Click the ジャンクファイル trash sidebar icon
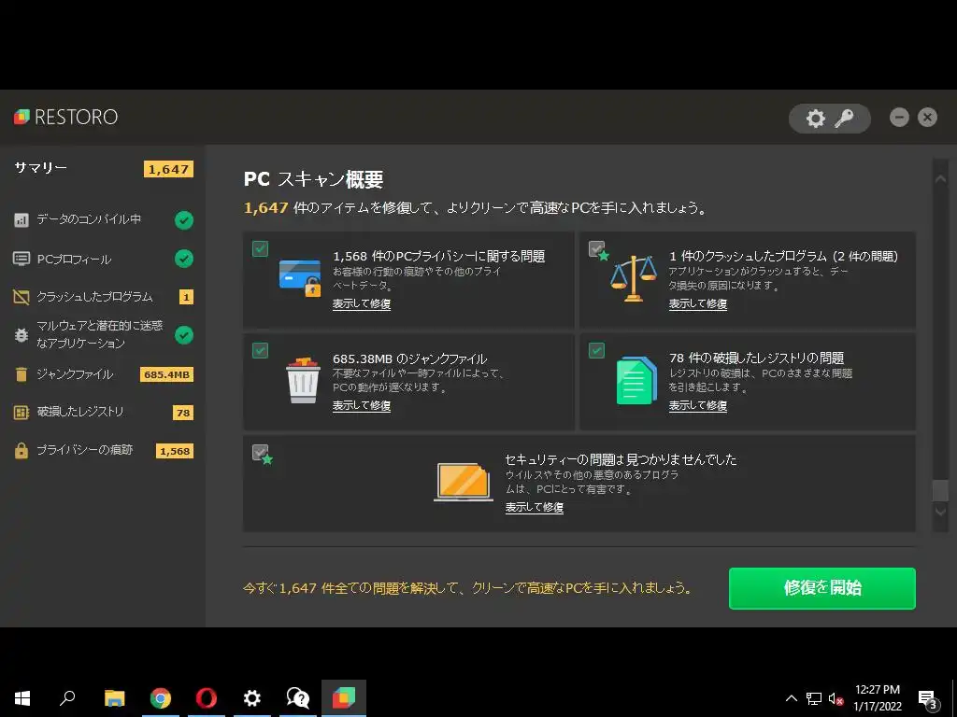 [x=21, y=374]
